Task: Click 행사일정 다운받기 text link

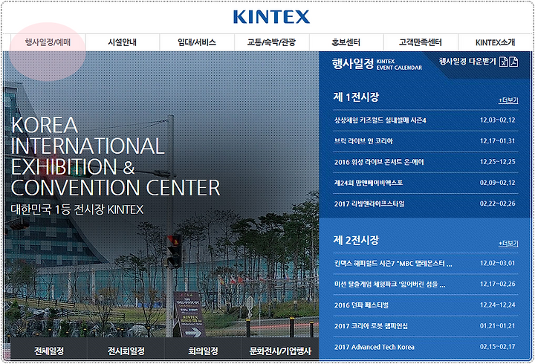Action: click(x=467, y=62)
